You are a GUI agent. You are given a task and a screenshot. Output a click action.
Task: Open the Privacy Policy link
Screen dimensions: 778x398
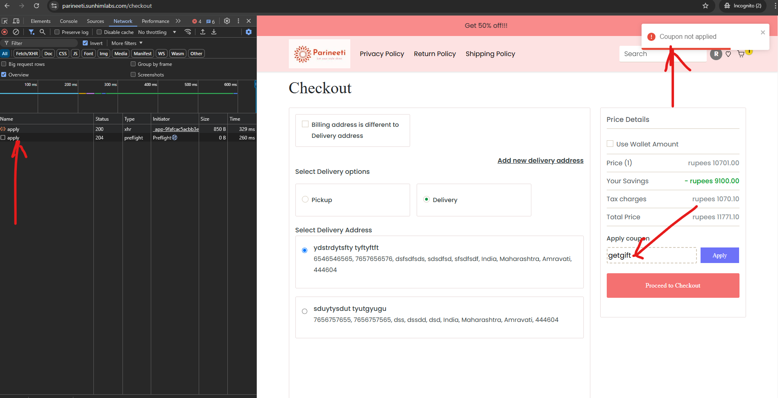[382, 54]
